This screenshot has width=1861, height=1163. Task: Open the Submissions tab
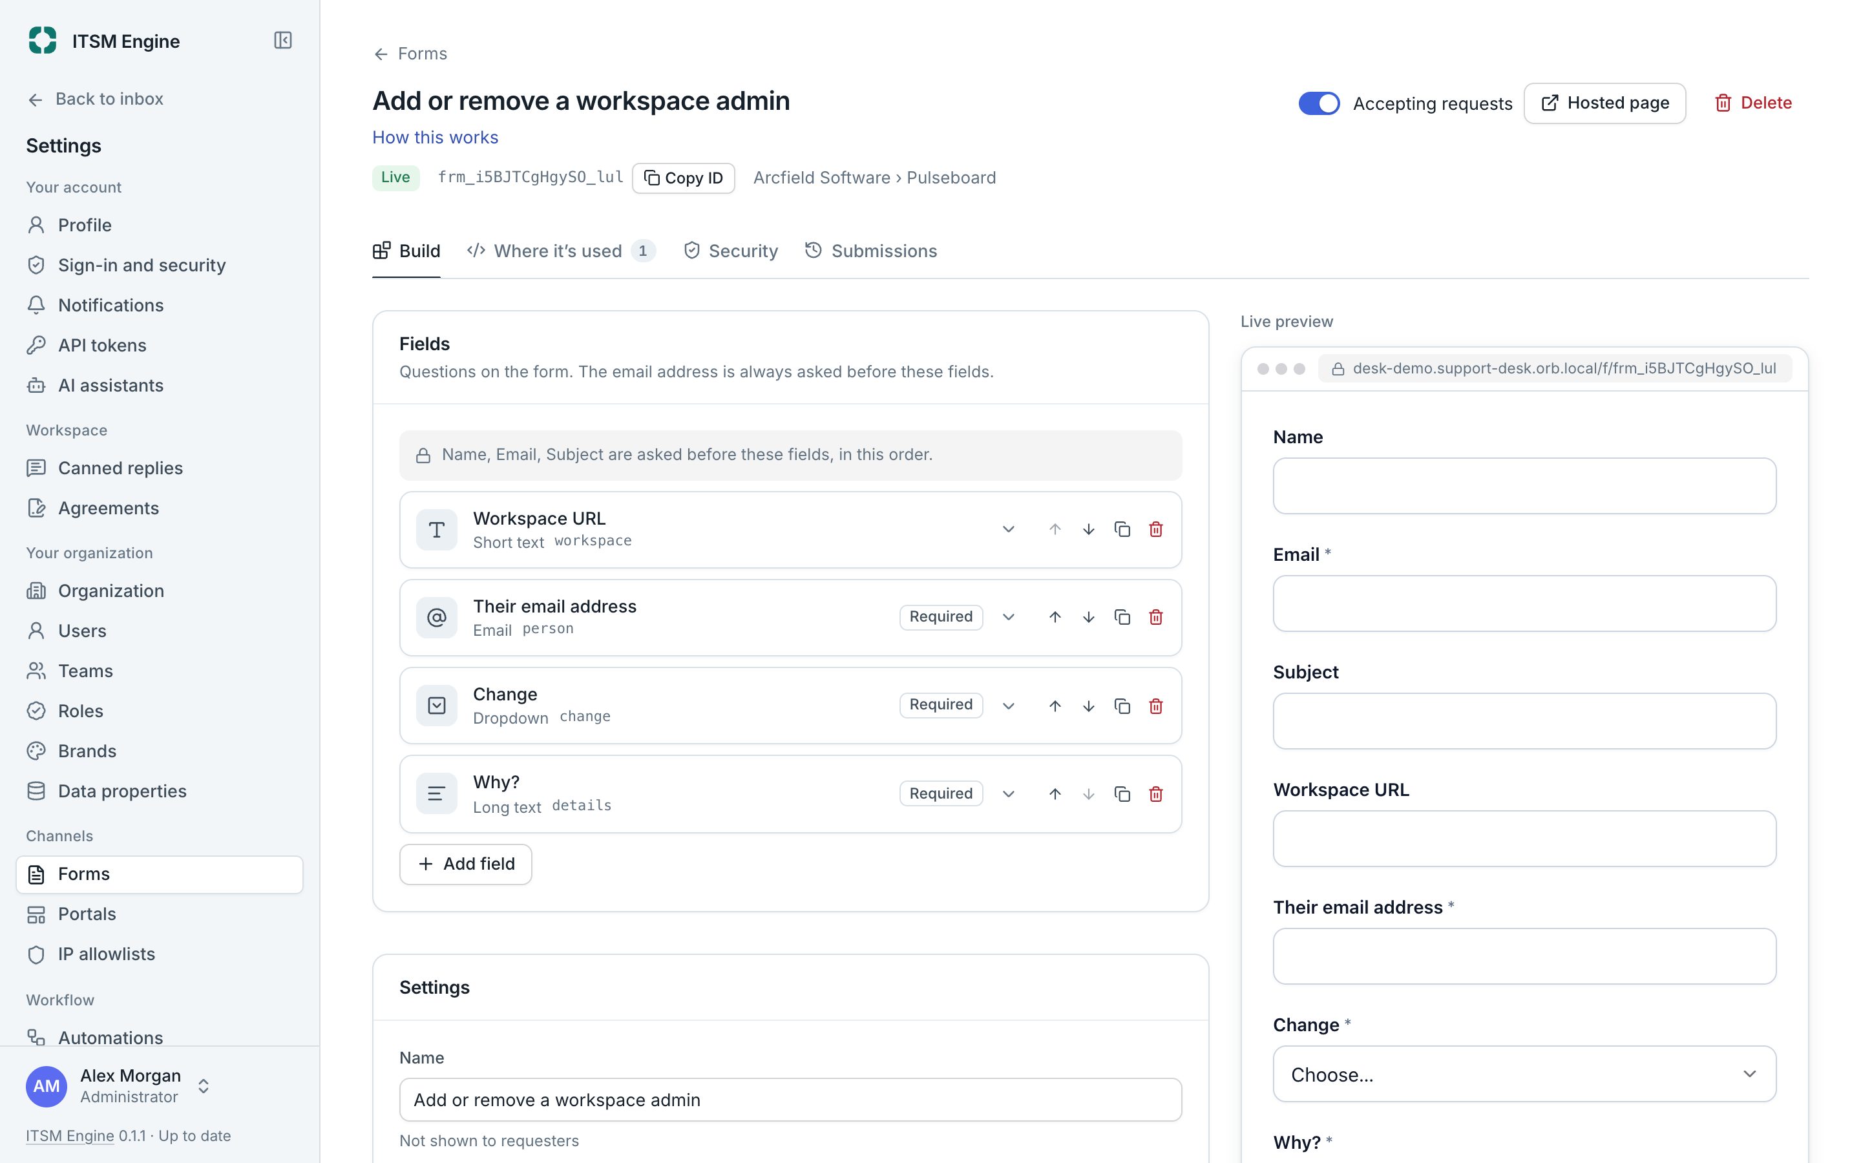(x=870, y=251)
